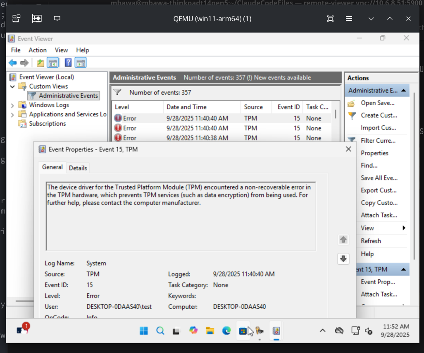Sort events by the Event ID column
Screen dimensions: 424x353
coord(288,107)
